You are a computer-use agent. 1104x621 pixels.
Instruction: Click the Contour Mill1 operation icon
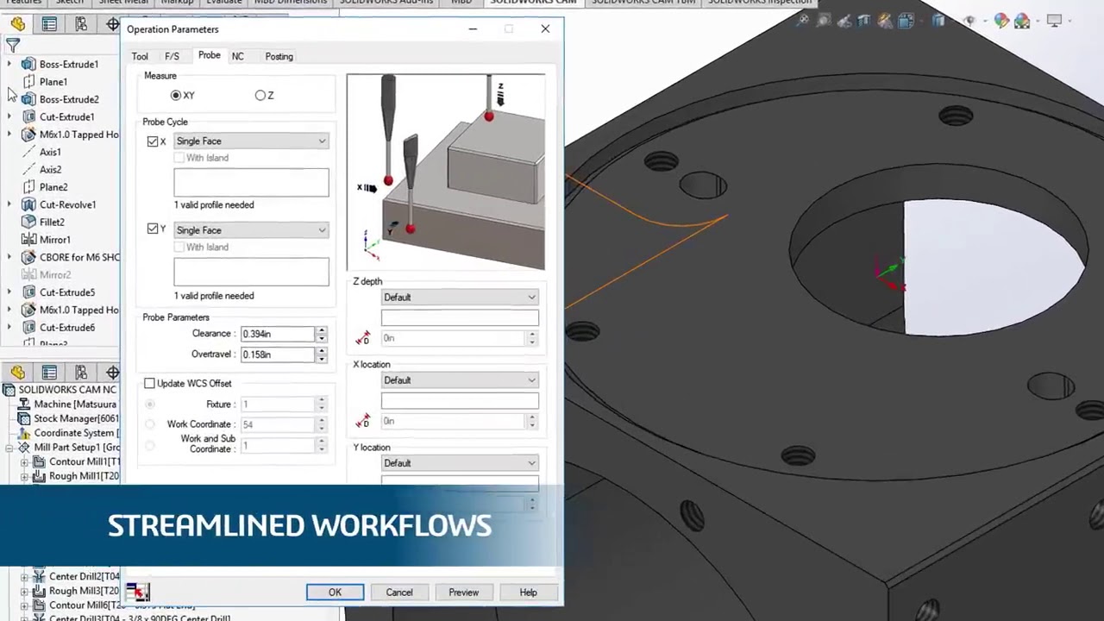pos(39,461)
